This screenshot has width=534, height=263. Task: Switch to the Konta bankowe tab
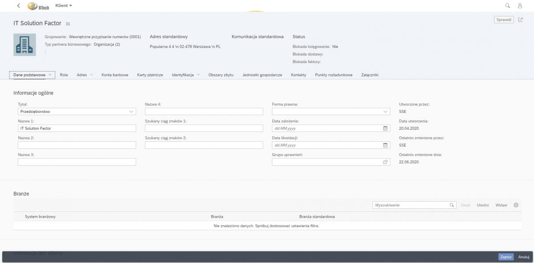(x=115, y=75)
